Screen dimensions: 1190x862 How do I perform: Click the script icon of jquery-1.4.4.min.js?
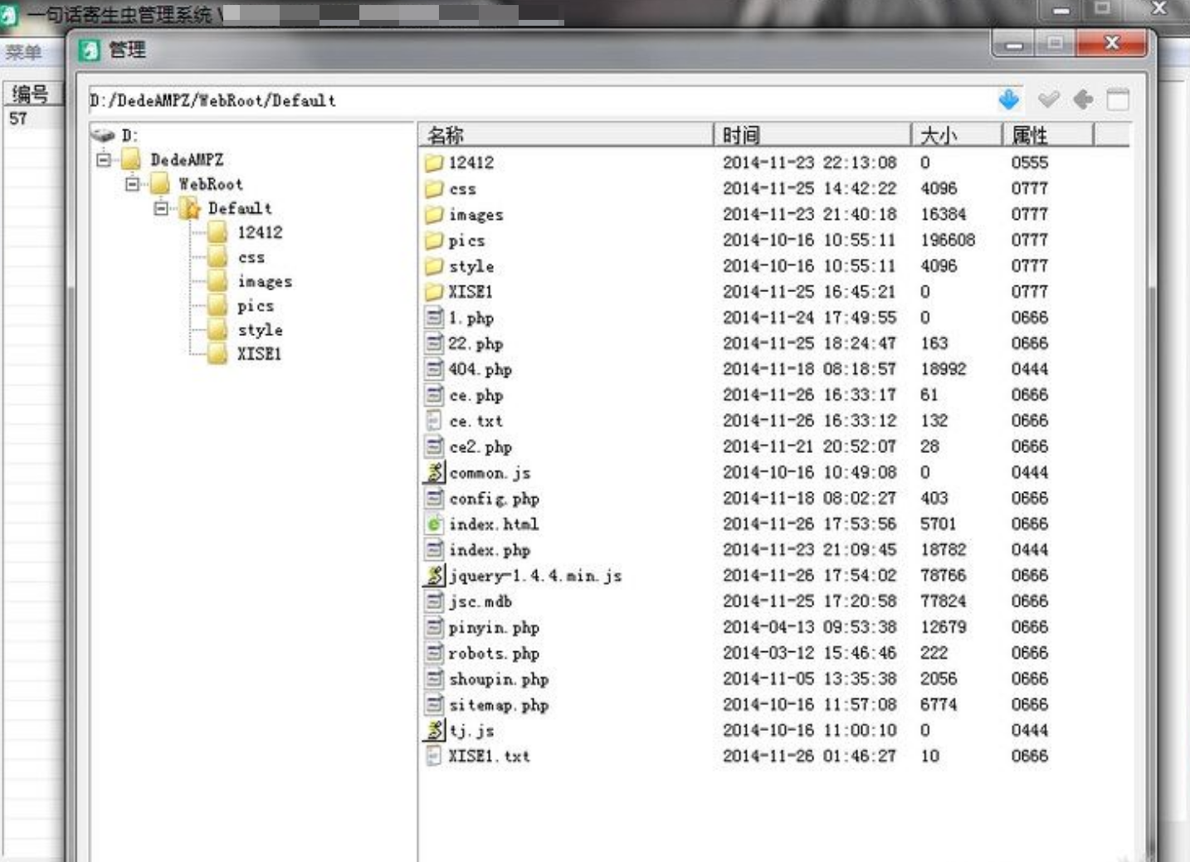(x=434, y=575)
